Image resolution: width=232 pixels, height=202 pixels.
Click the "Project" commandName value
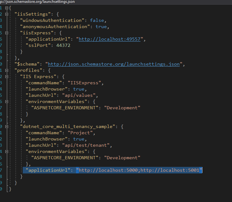[80, 133]
